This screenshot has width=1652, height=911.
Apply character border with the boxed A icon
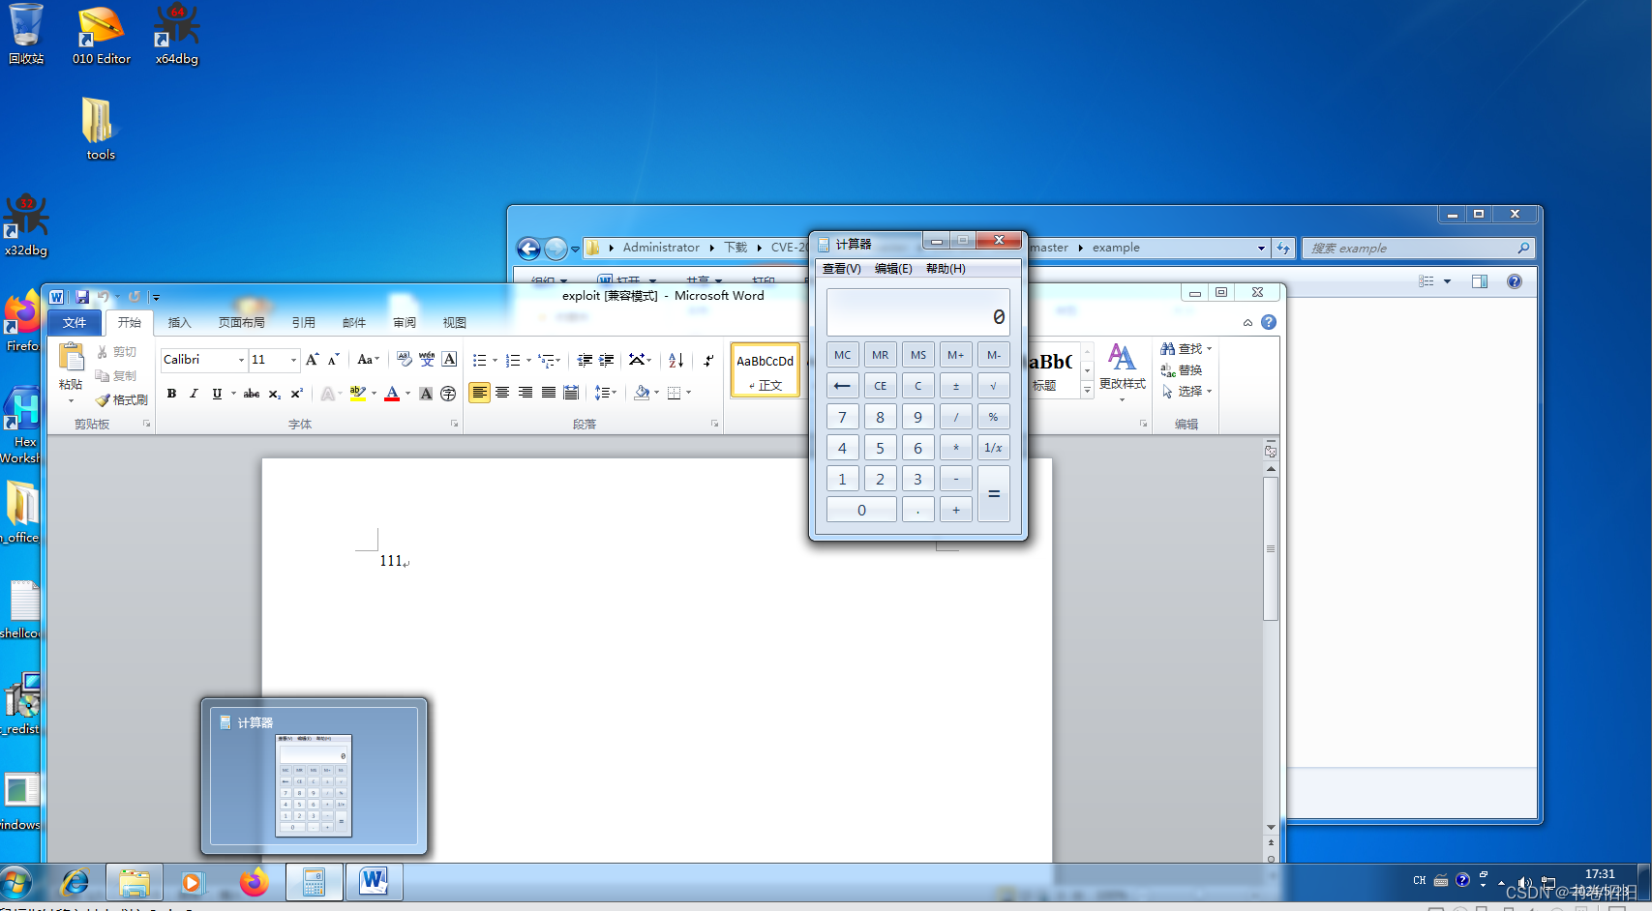[449, 360]
